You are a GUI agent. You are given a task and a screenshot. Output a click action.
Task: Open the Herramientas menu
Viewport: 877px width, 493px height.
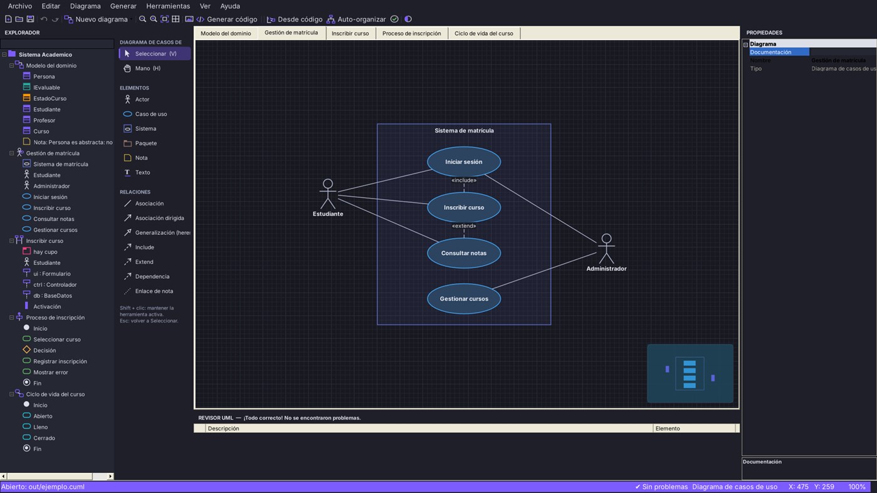pyautogui.click(x=168, y=6)
